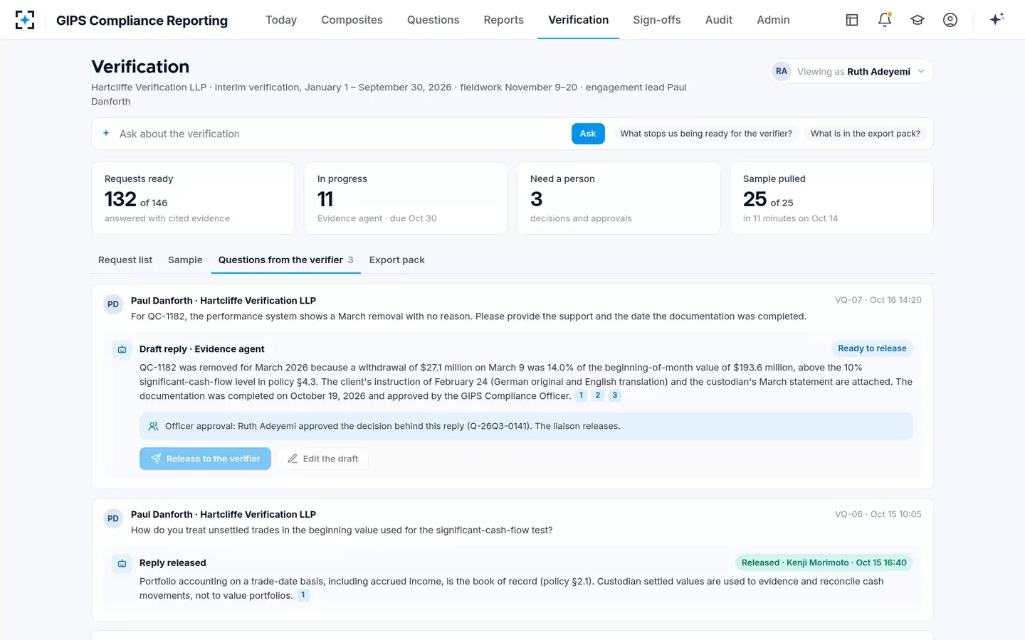This screenshot has height=640, width=1025.
Task: Switch to the Sample tab
Action: click(185, 260)
